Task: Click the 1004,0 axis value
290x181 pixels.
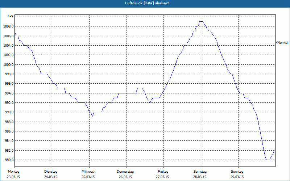Action: 8,46
